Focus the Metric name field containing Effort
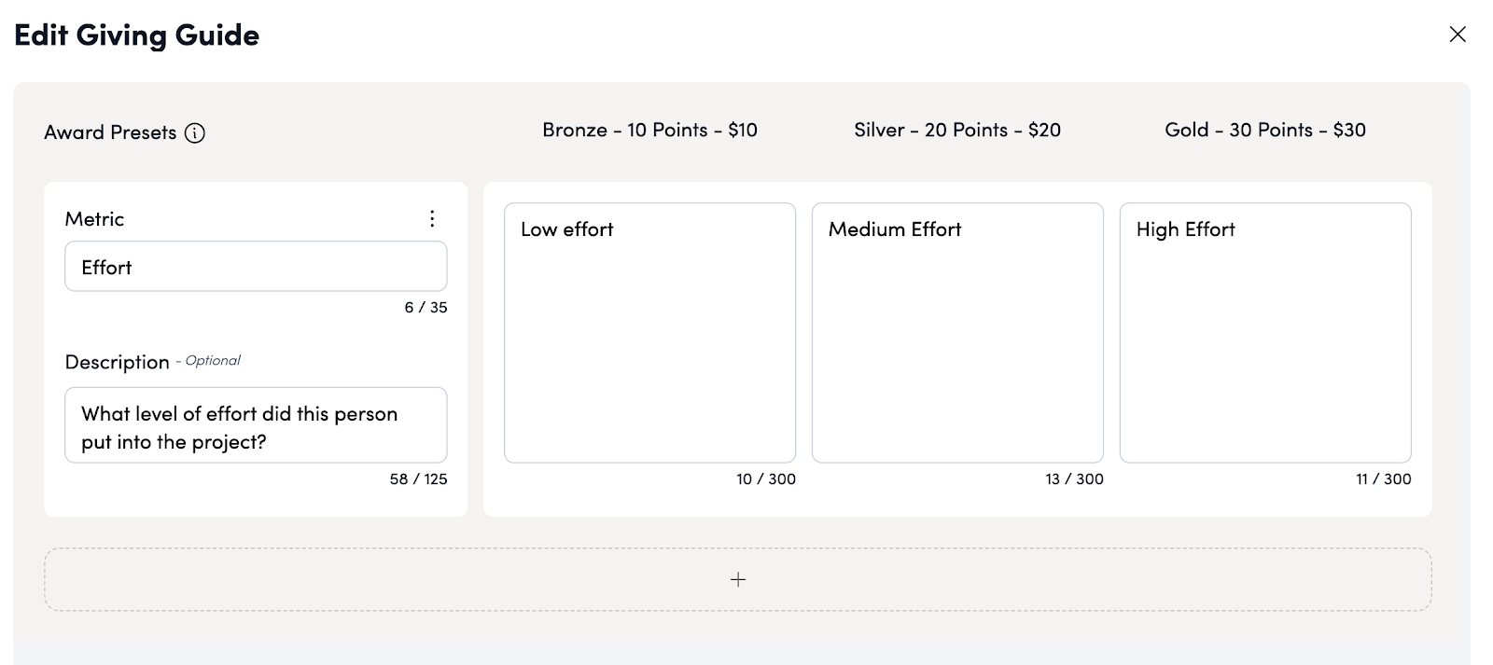 [x=256, y=268]
